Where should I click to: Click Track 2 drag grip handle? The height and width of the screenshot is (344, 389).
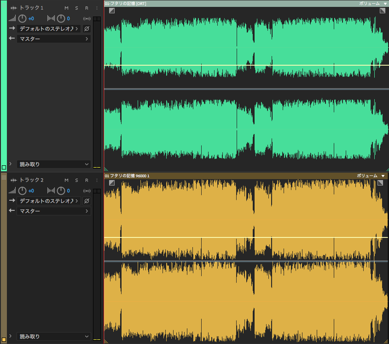click(4, 177)
